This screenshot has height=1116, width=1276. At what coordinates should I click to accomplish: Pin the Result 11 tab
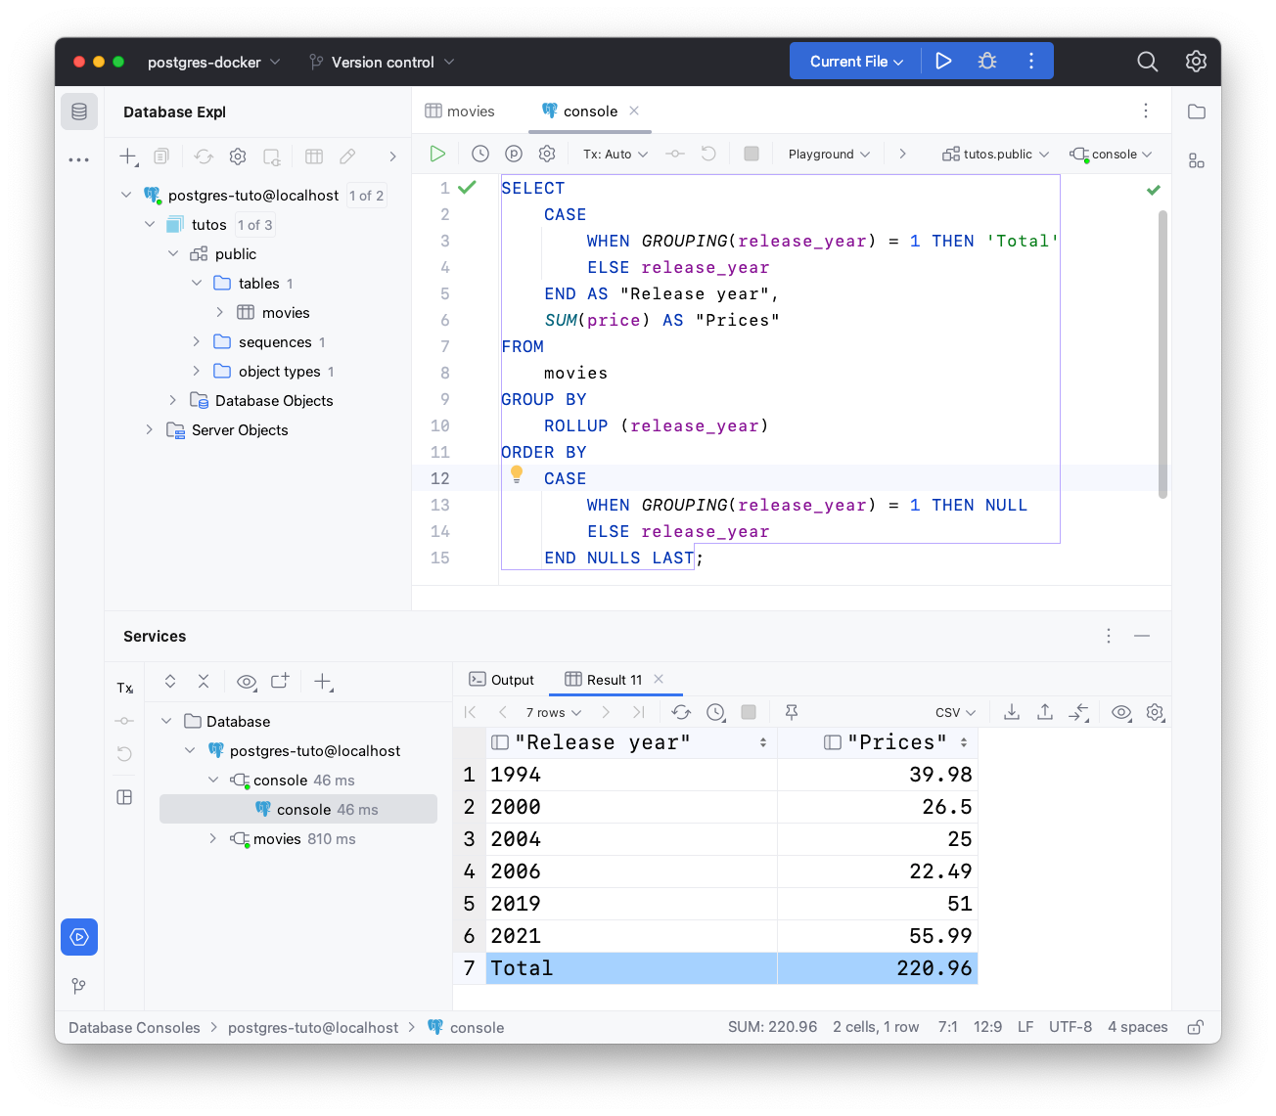coord(792,712)
